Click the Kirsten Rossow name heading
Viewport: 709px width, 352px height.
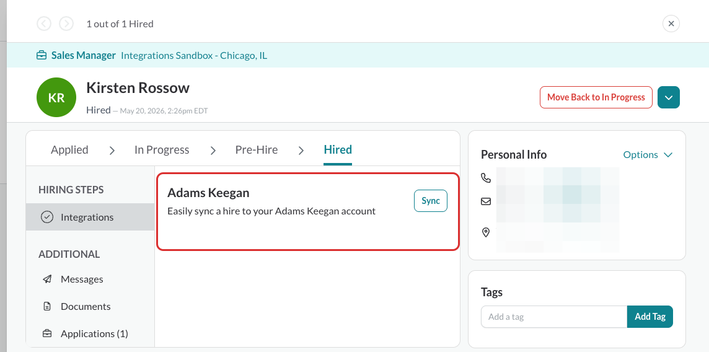138,87
